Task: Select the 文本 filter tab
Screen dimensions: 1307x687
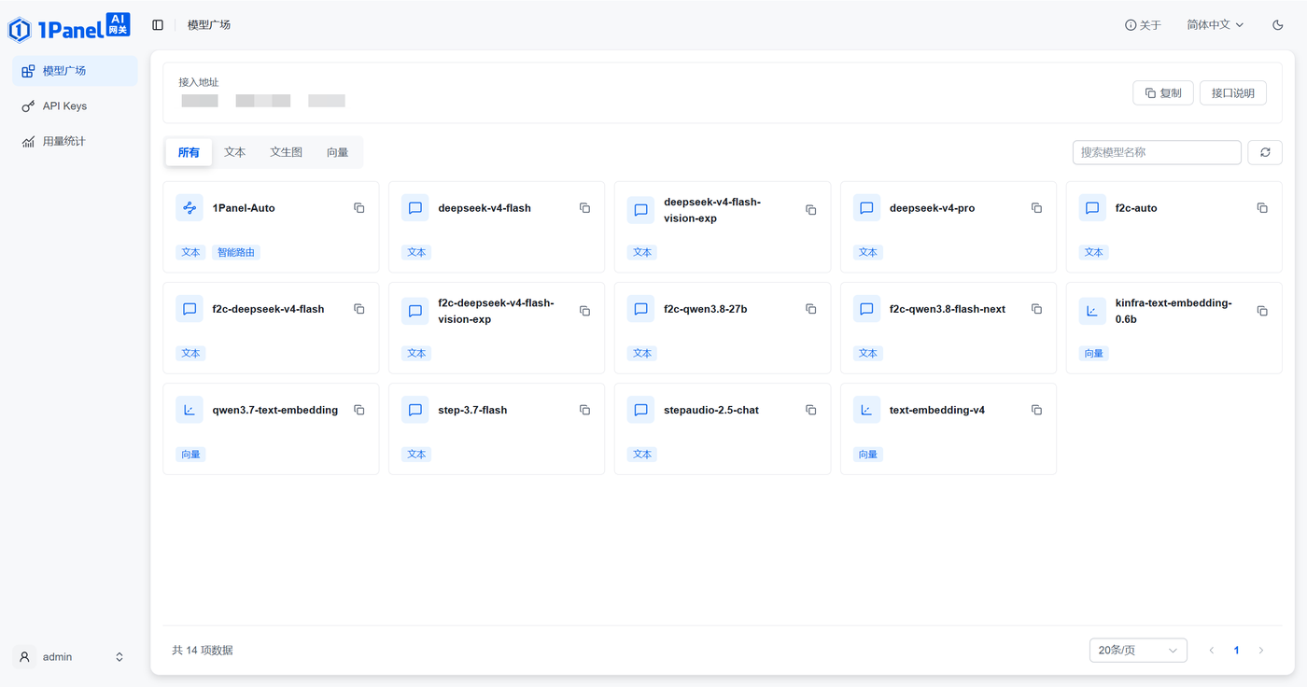Action: (235, 152)
